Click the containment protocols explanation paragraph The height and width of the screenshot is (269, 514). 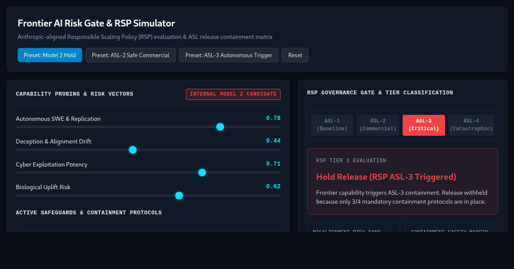pyautogui.click(x=402, y=197)
